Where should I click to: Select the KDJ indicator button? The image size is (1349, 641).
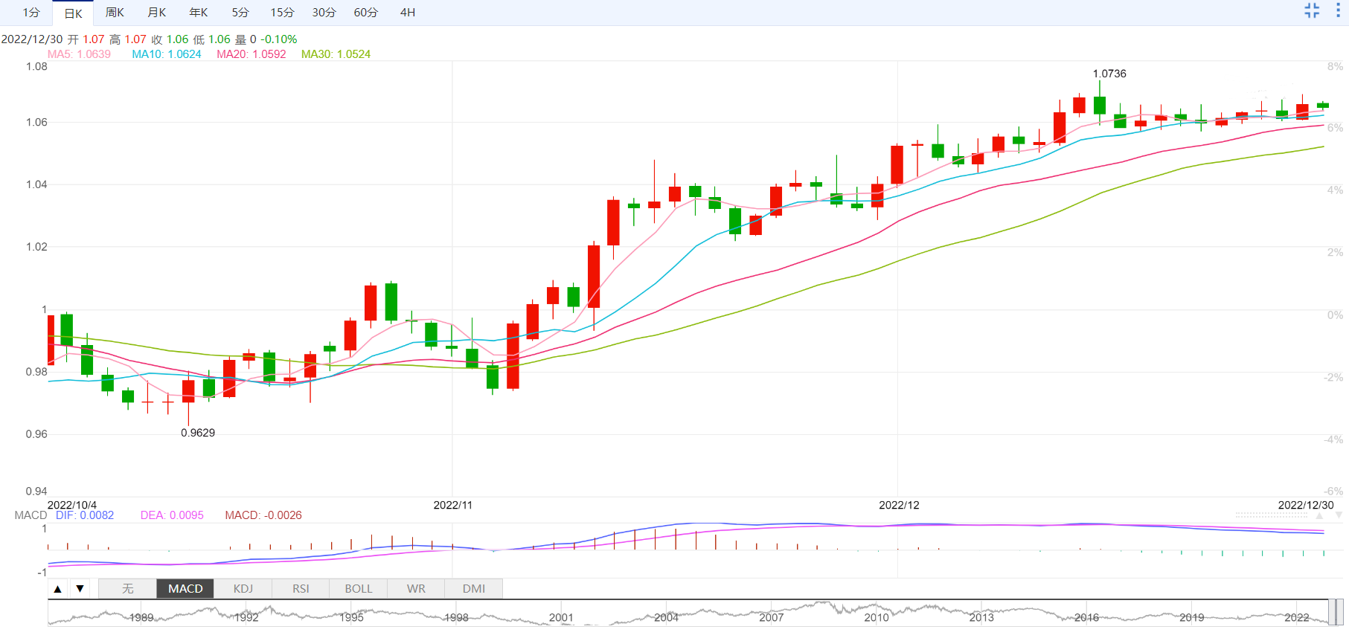coord(243,589)
